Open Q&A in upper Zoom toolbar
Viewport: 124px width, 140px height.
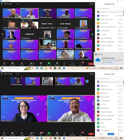[x=41, y=64]
